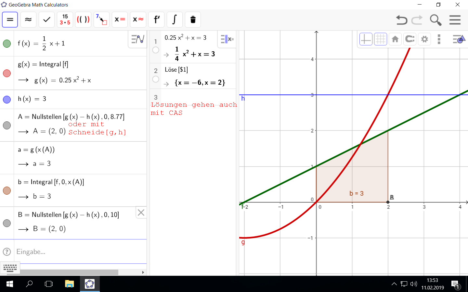Toggle visibility of blue function h

point(7,99)
